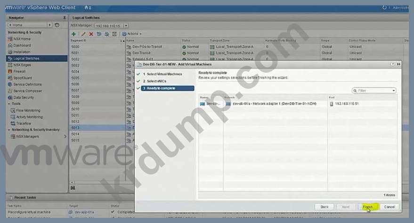The image size is (414, 223).
Task: Click dev-app-01a target link
Action: click(x=84, y=212)
